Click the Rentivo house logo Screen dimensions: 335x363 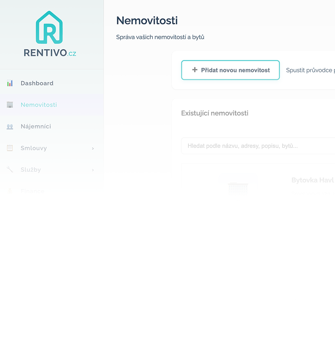pos(49,28)
